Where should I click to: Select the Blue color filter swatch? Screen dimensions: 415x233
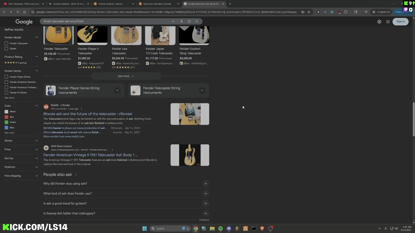pos(6,128)
